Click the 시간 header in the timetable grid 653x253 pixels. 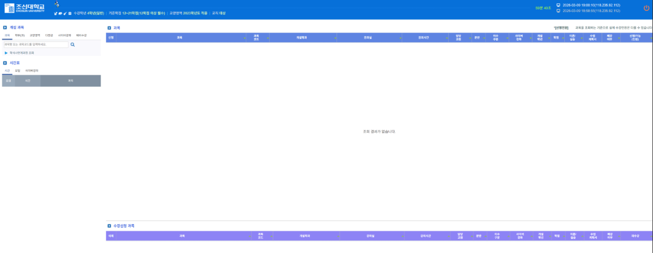[27, 80]
